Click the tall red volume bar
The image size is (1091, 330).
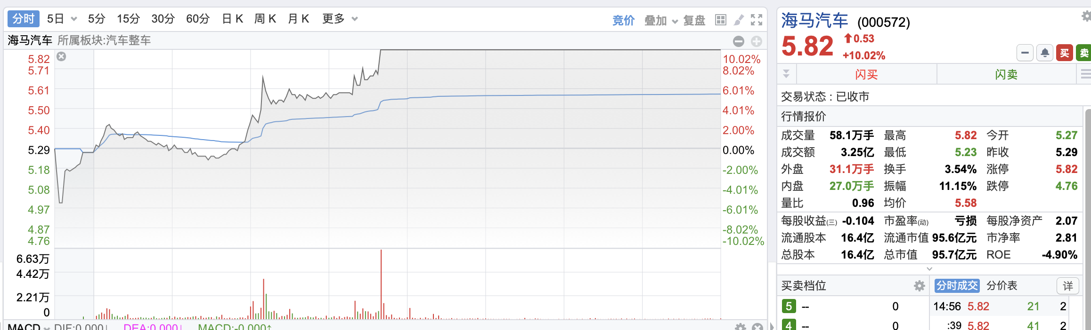pyautogui.click(x=381, y=284)
